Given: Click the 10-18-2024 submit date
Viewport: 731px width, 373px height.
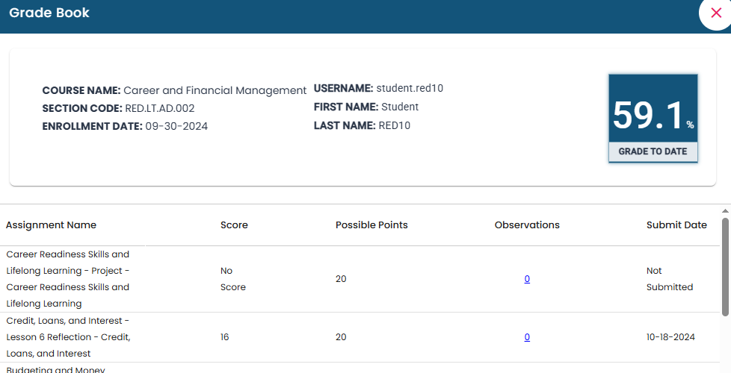Looking at the screenshot, I should point(670,337).
